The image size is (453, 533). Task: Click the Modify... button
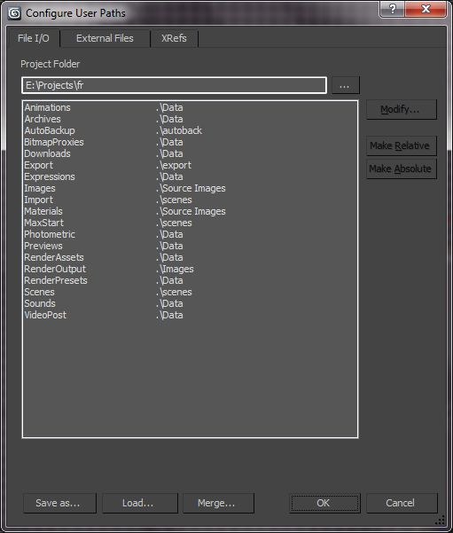tap(402, 109)
